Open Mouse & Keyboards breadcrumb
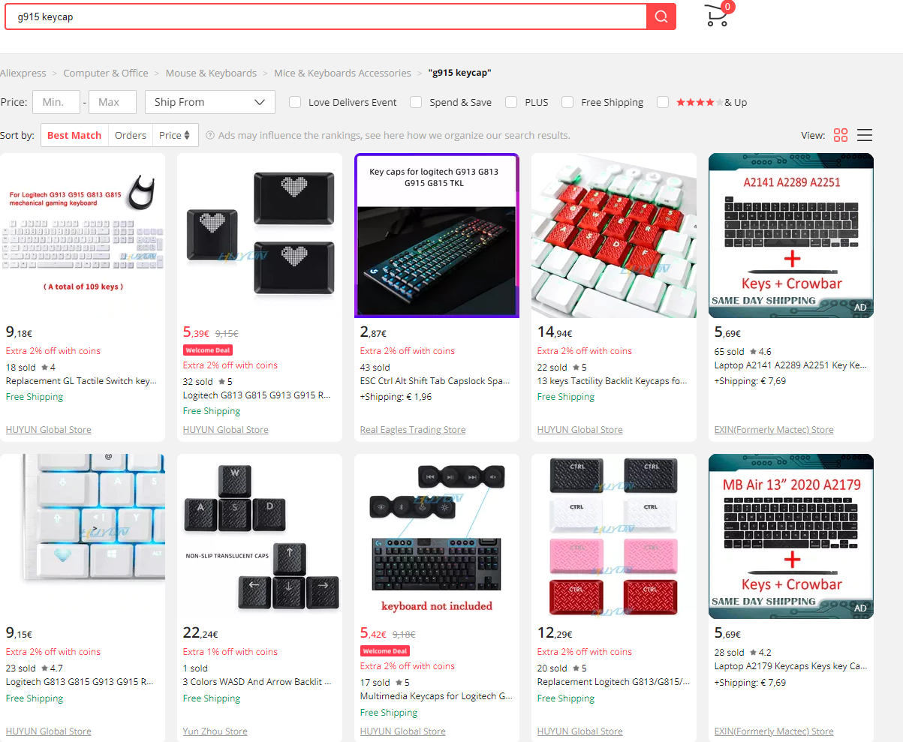 point(211,73)
